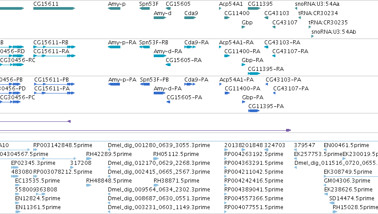Select the Acp54A1 gene label
The width and height of the screenshot is (378, 214).
pyautogui.click(x=231, y=4)
